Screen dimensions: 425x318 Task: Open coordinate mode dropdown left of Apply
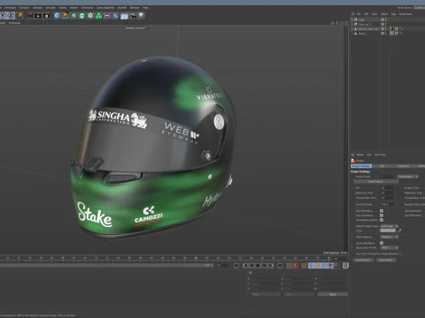click(x=298, y=294)
